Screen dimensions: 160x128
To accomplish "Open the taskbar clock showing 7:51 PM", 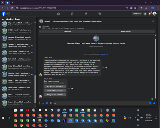I will click(x=149, y=118).
